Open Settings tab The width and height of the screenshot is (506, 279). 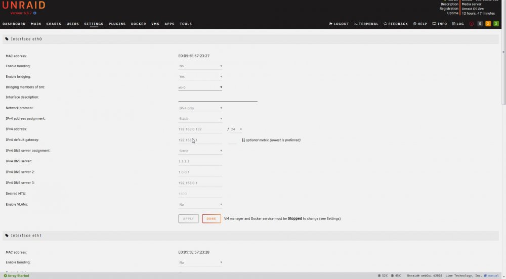[94, 24]
